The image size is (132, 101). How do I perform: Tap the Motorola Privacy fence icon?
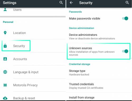[5, 85]
